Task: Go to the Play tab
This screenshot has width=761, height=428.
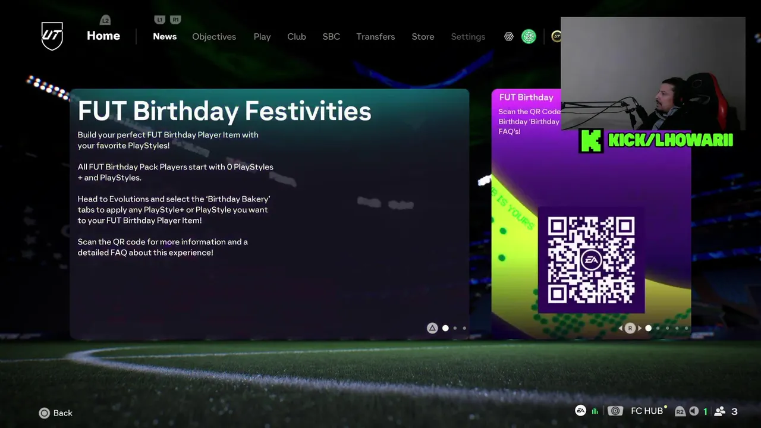Action: click(262, 37)
